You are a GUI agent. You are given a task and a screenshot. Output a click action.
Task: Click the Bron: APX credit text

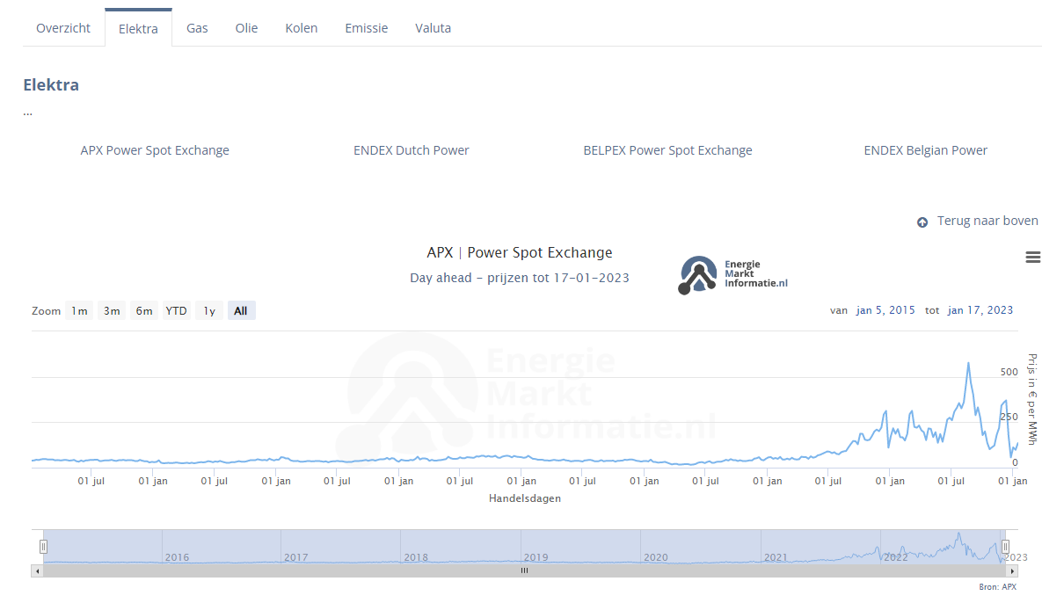(x=997, y=587)
